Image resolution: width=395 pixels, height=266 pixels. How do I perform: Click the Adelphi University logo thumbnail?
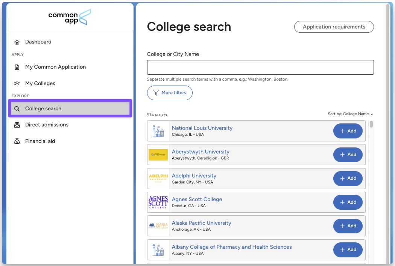158,178
